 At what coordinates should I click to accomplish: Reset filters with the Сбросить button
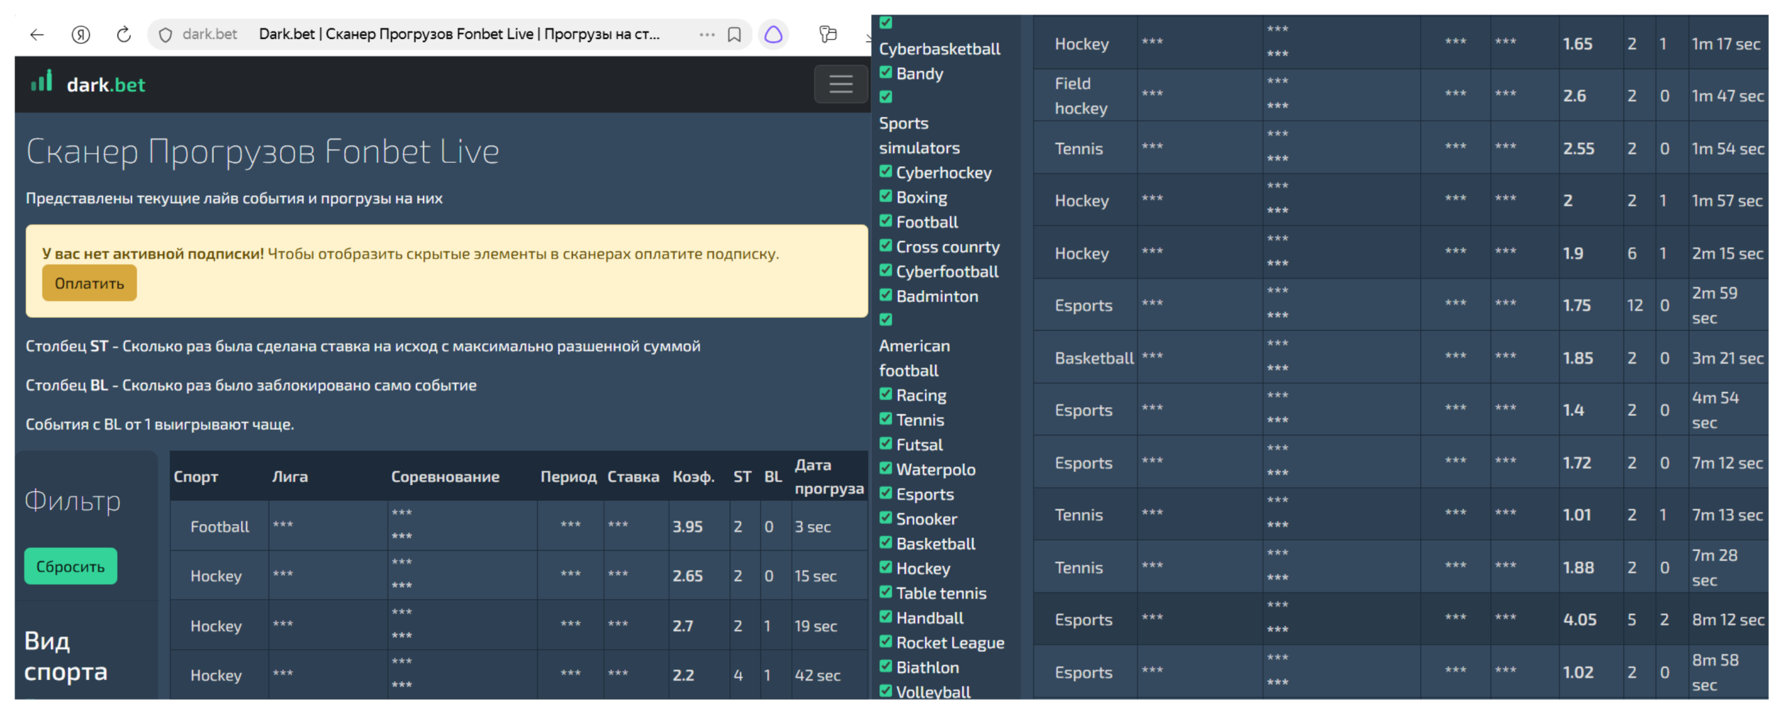point(70,566)
